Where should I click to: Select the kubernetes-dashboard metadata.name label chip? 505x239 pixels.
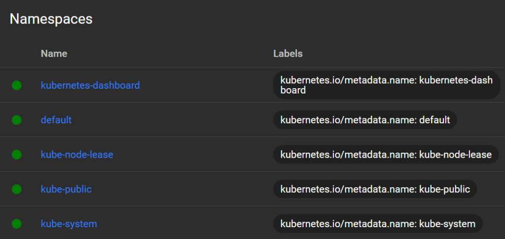point(387,85)
